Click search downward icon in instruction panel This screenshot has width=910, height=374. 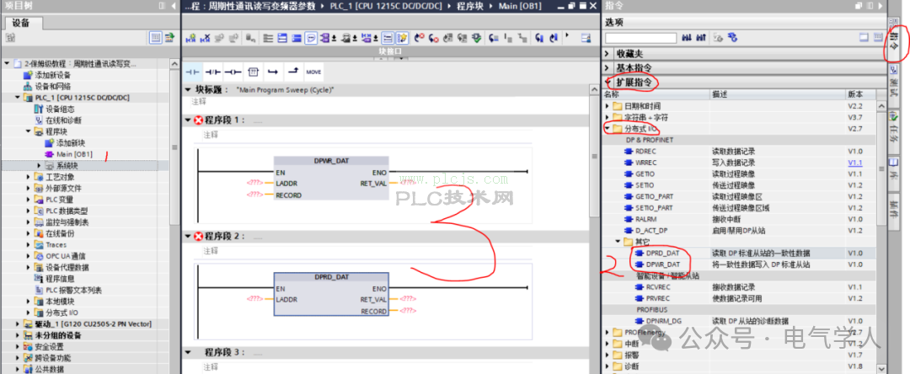688,38
